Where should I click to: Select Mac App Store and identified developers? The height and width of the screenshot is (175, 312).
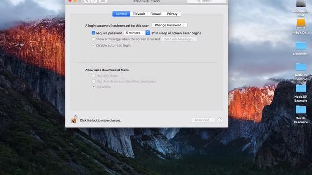tap(94, 81)
